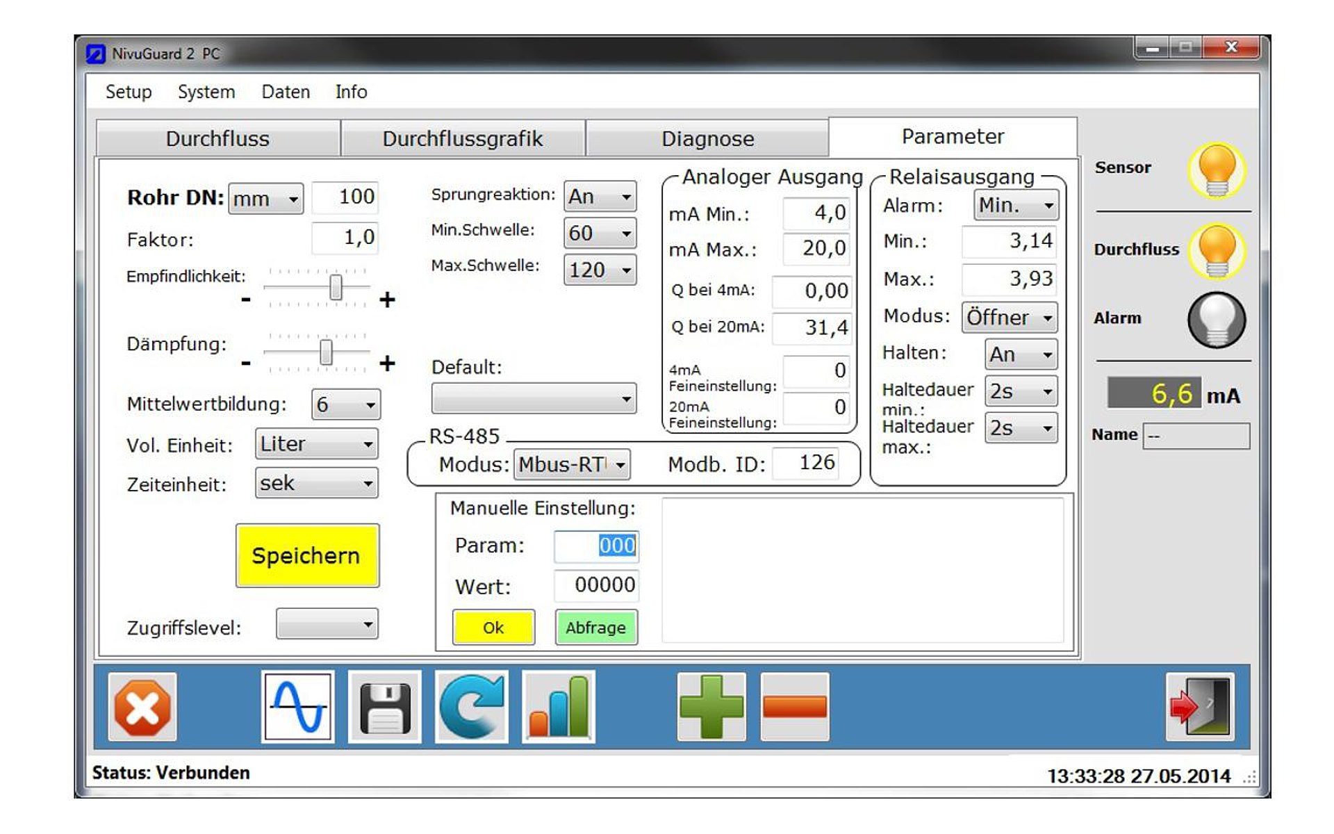1334x834 pixels.
Task: Click the 4mA Feineinstellung field
Action: [x=816, y=370]
